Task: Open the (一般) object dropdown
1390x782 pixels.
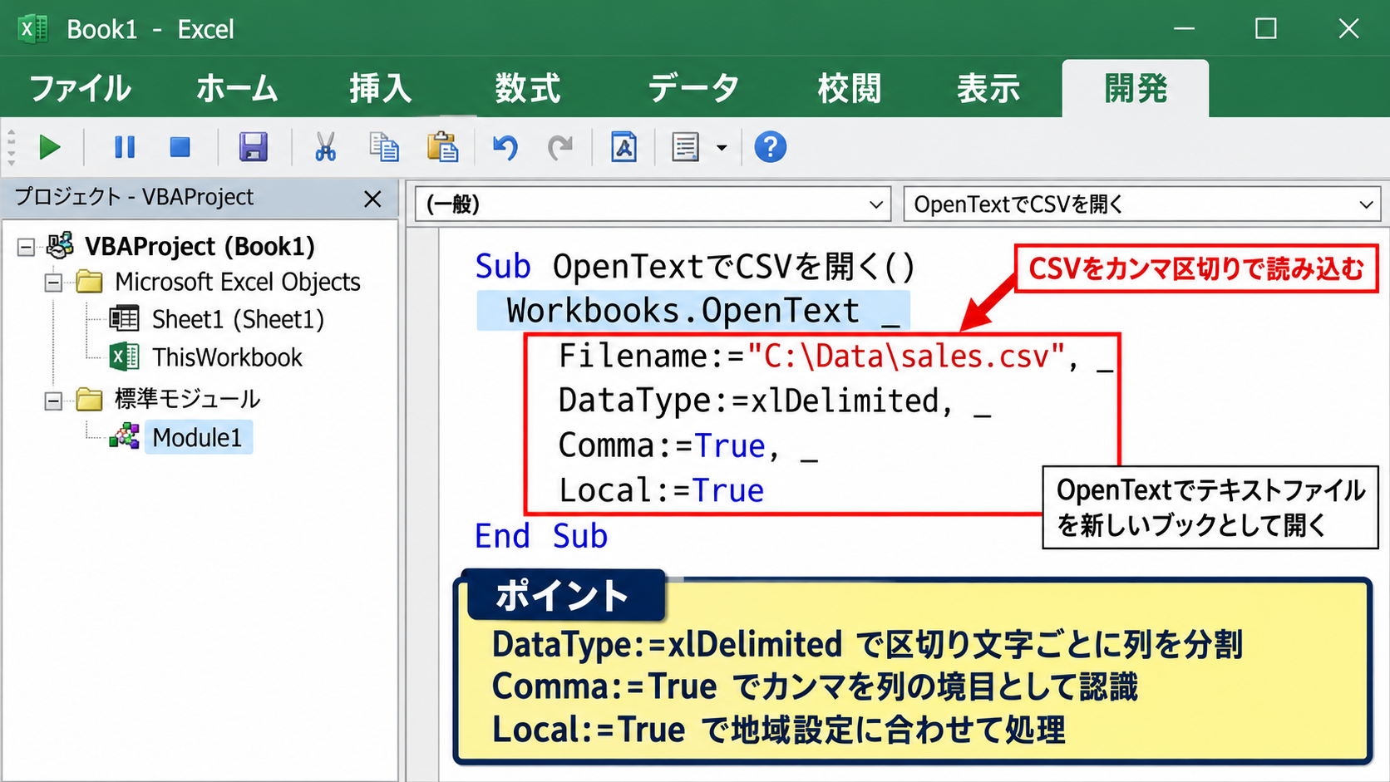Action: tap(875, 204)
